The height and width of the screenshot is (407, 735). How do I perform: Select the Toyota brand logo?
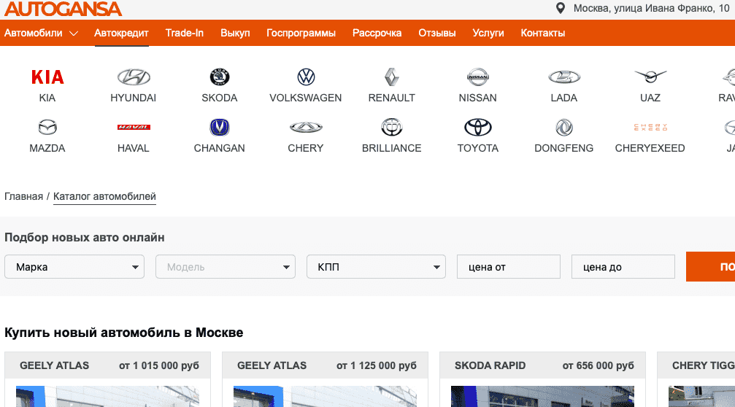pyautogui.click(x=478, y=128)
